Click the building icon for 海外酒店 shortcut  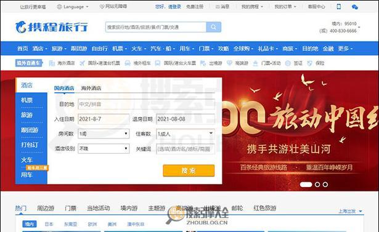click(x=52, y=63)
